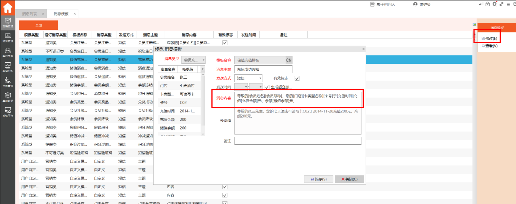Open 数据分析 sidebar module
Image resolution: width=516 pixels, height=204 pixels.
pos(7,67)
